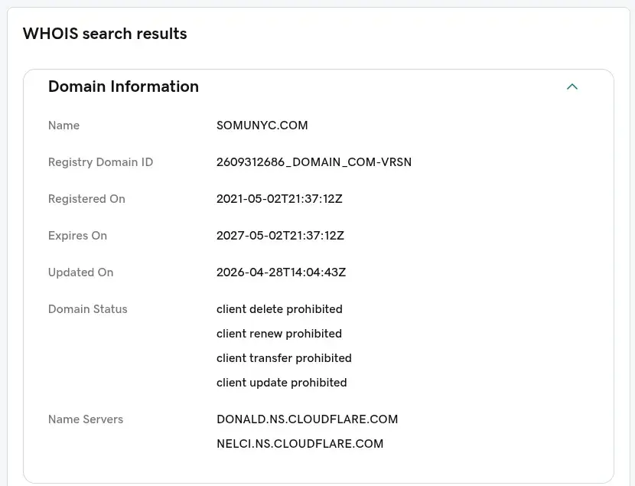
Task: Click name server DONALD.NS.CLOUDFLARE.COM
Action: coord(308,419)
